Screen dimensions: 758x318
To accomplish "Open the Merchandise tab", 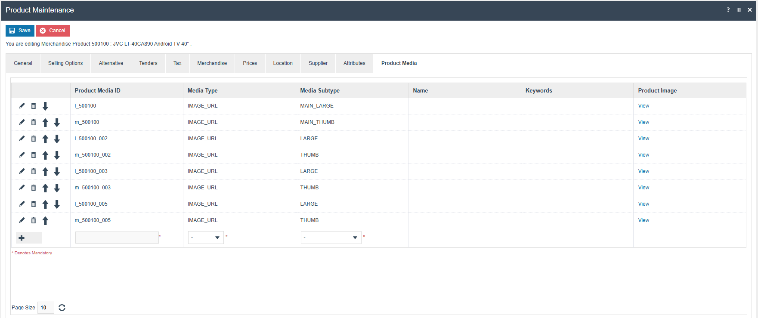I will click(x=212, y=63).
